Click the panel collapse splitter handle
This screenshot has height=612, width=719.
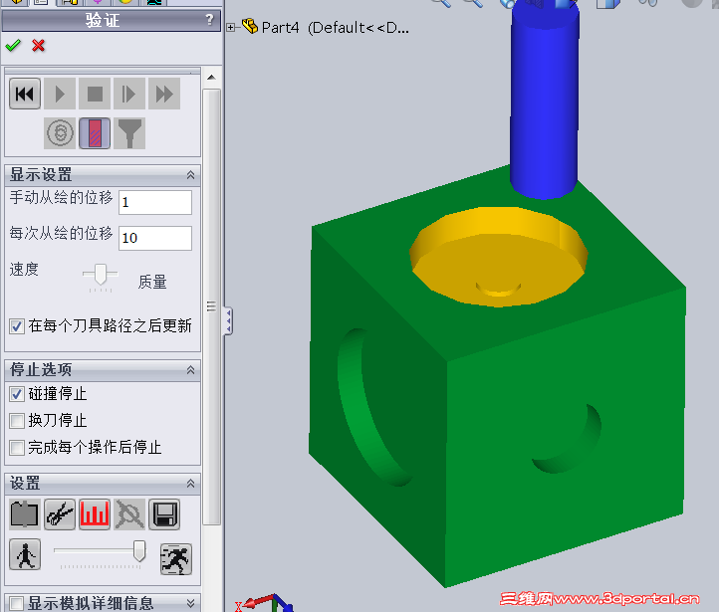[228, 320]
